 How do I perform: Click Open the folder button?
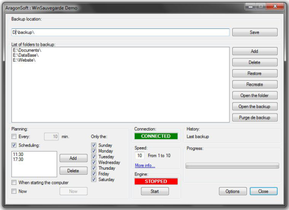[255, 95]
